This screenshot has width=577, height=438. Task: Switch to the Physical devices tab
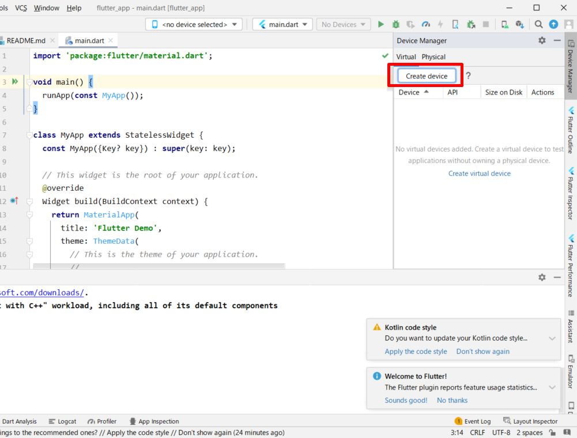click(433, 56)
